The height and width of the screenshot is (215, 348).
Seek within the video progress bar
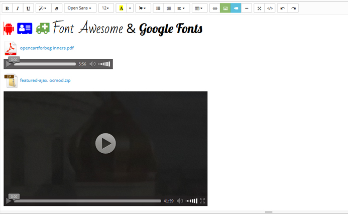(87, 201)
